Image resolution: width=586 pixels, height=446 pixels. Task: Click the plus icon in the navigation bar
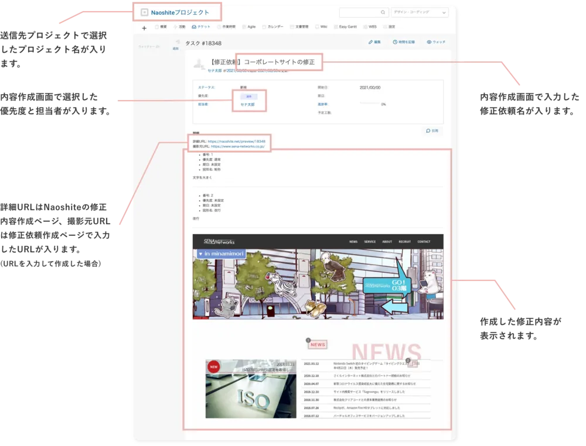[144, 28]
